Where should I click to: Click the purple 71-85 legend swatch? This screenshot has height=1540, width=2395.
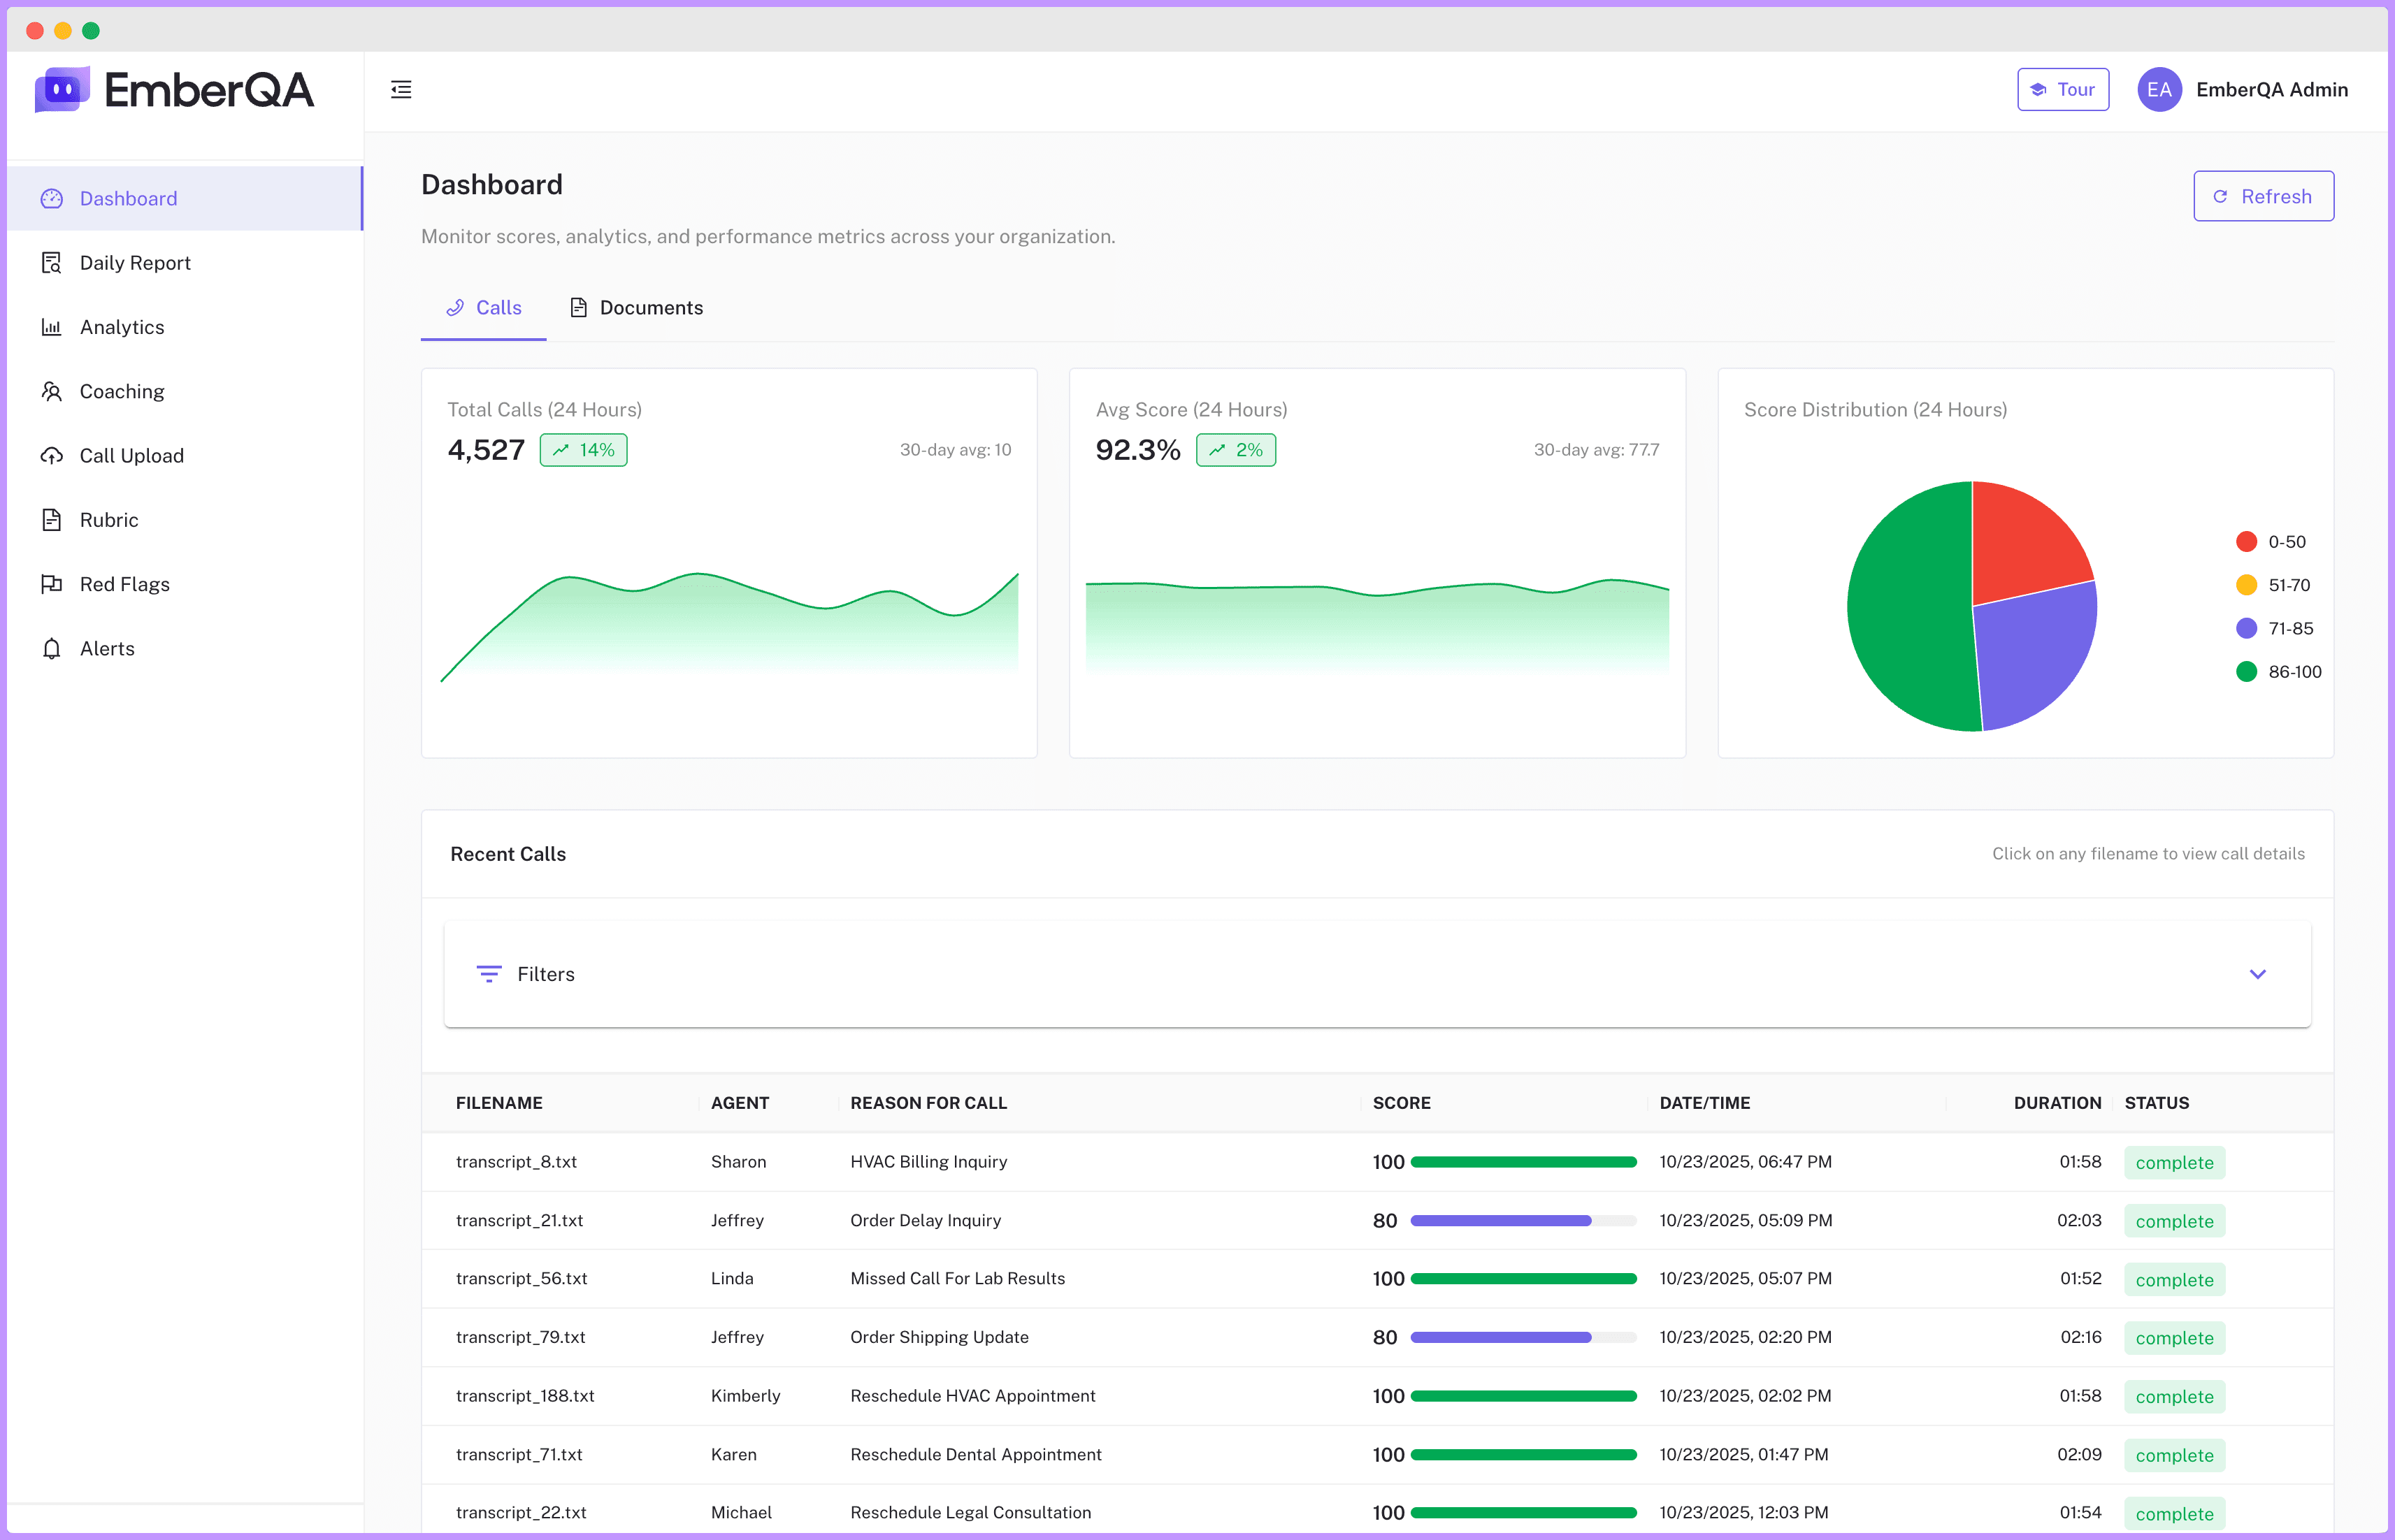point(2246,629)
